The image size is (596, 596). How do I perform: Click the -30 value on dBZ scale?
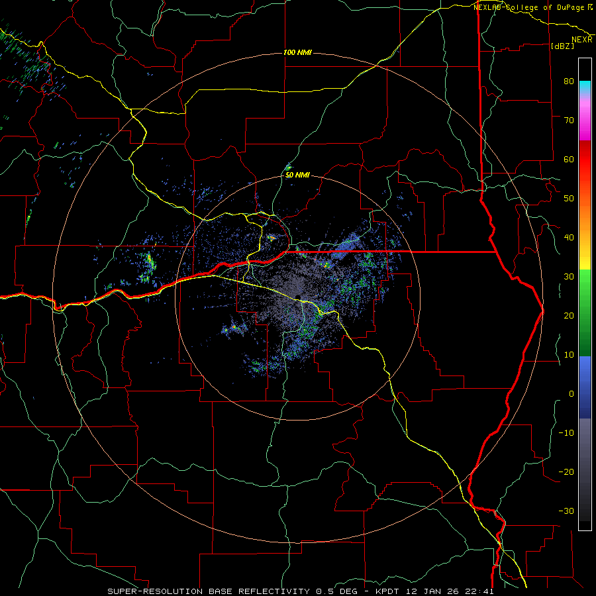[566, 511]
